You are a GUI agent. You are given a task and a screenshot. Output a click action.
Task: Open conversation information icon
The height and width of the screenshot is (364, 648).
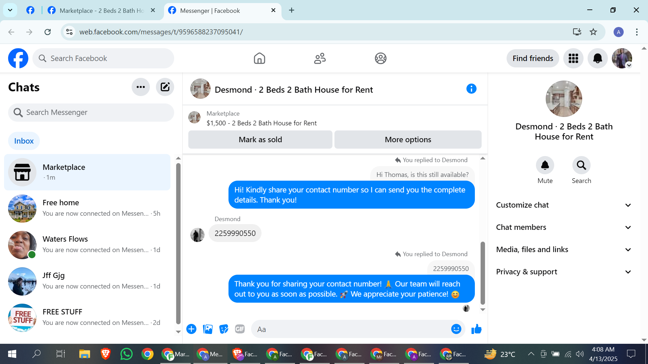471,89
